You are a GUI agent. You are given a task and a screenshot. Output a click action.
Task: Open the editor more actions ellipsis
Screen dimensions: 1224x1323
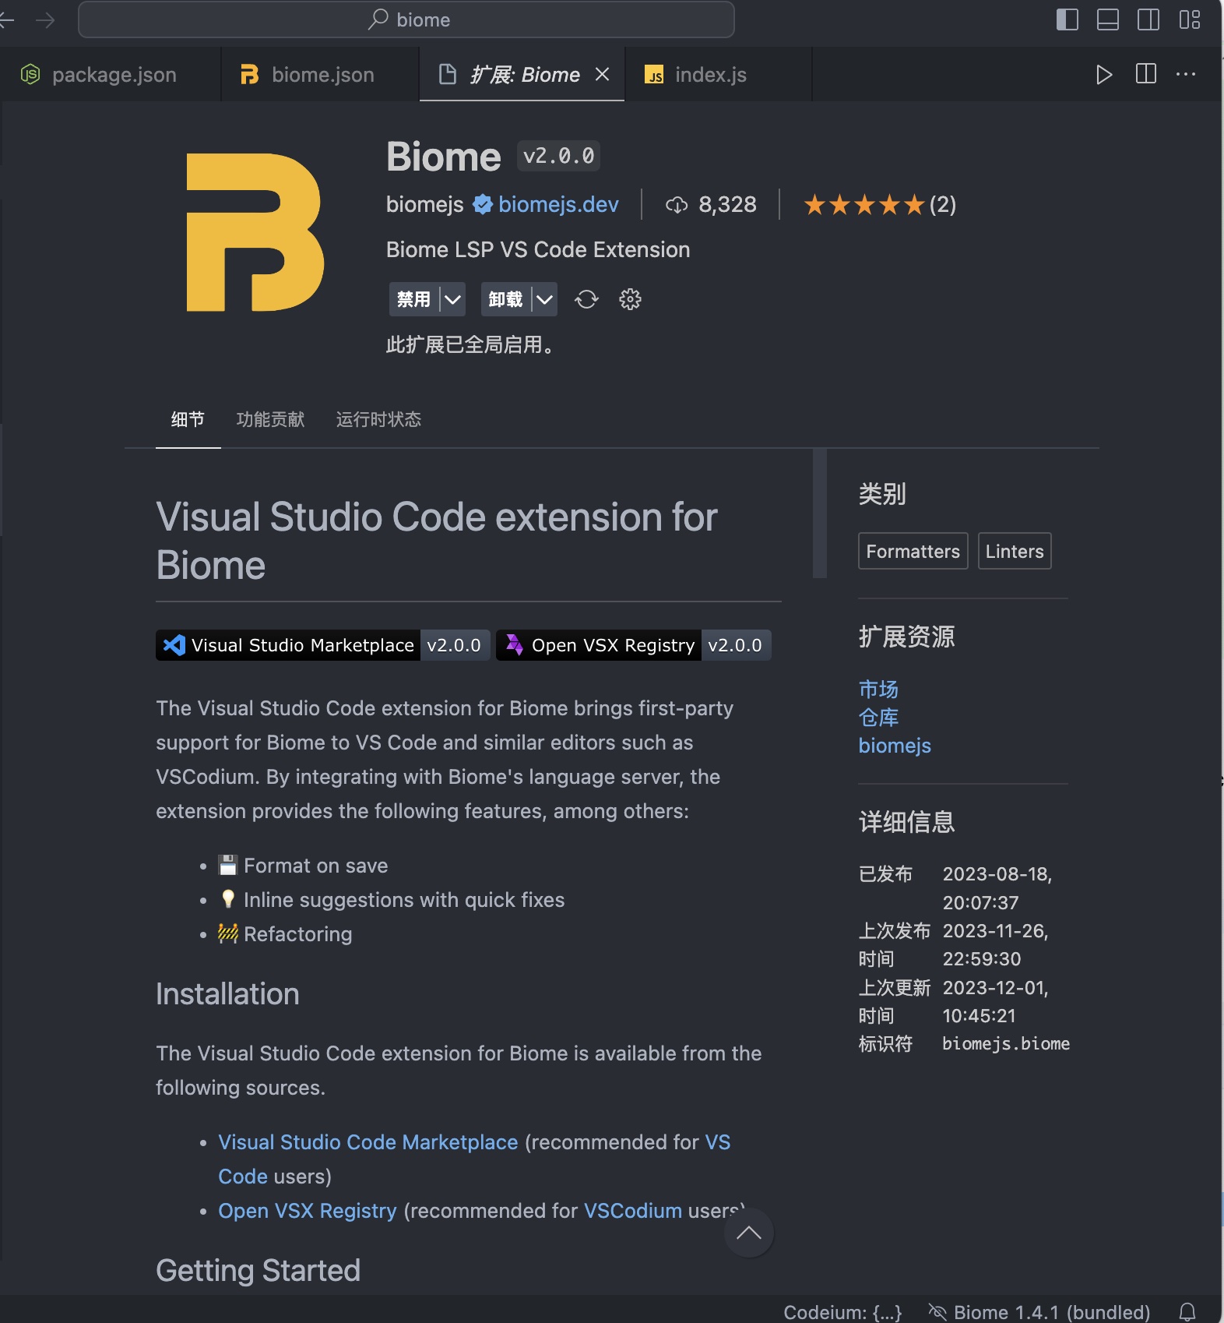tap(1186, 74)
